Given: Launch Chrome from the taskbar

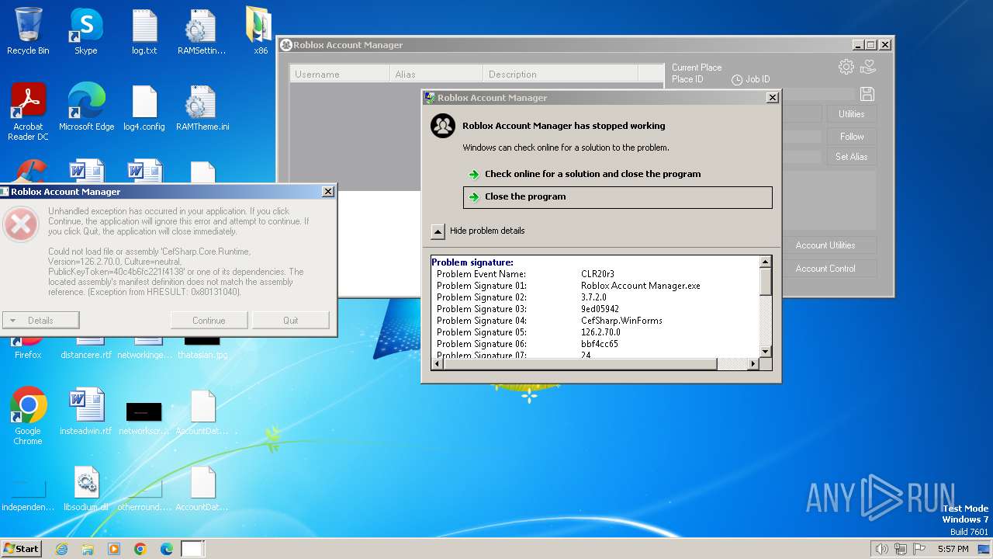Looking at the screenshot, I should coord(140,549).
